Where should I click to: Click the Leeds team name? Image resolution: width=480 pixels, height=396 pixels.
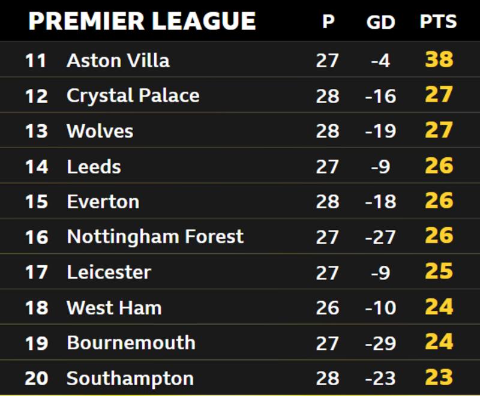tap(94, 166)
